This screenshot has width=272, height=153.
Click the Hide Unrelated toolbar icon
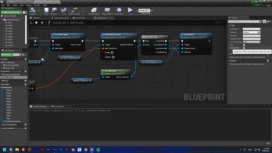point(74,11)
